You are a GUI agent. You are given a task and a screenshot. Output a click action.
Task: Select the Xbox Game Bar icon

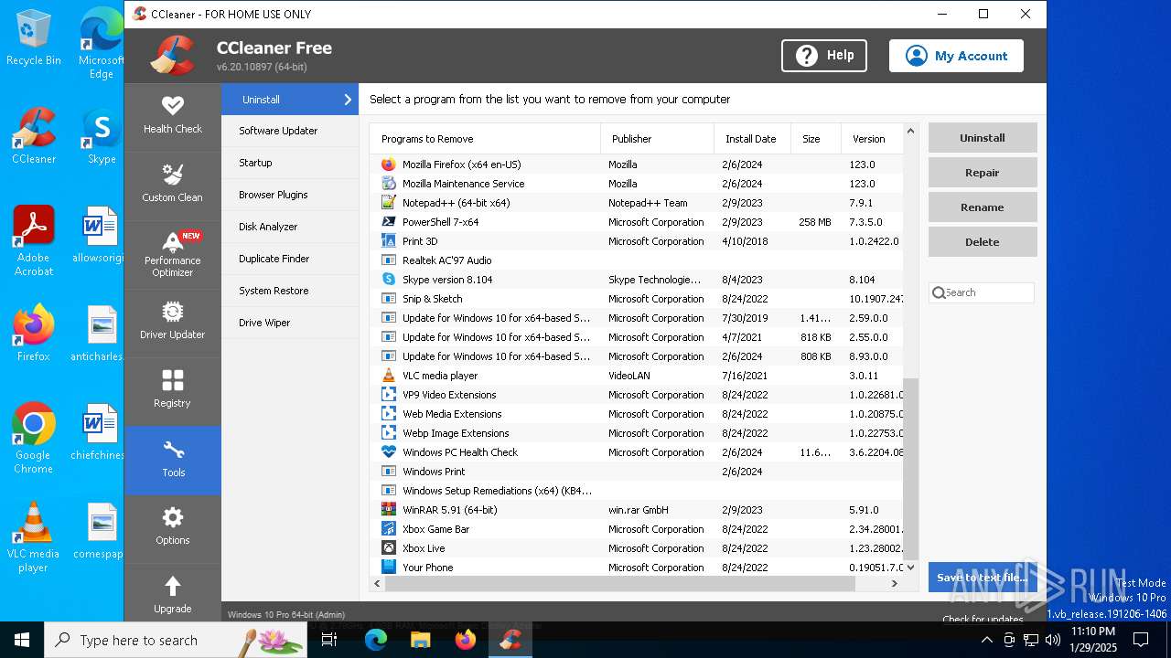[x=388, y=529]
